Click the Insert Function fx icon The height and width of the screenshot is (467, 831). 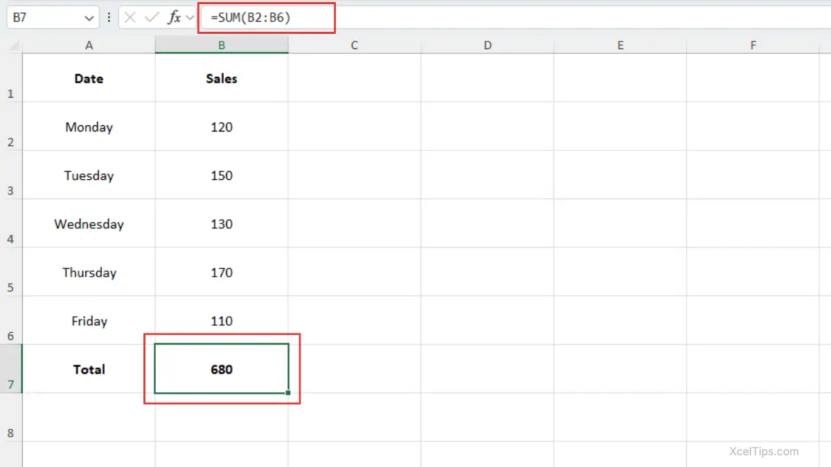(x=174, y=18)
